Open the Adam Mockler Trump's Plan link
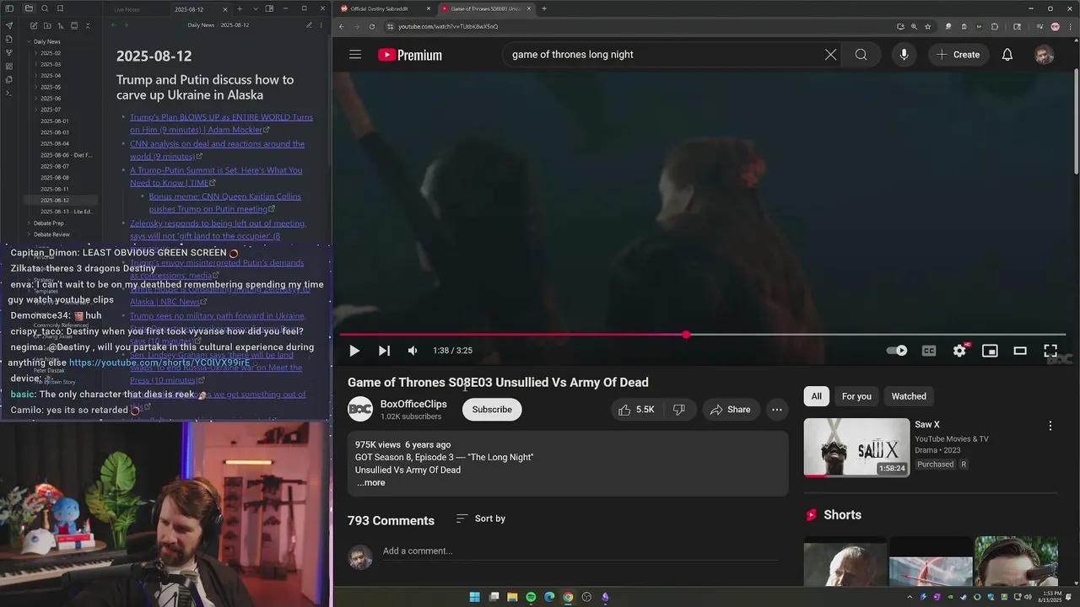This screenshot has height=607, width=1080. tap(221, 123)
